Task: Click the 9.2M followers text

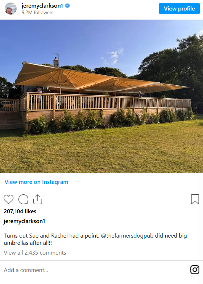Action: pos(37,12)
